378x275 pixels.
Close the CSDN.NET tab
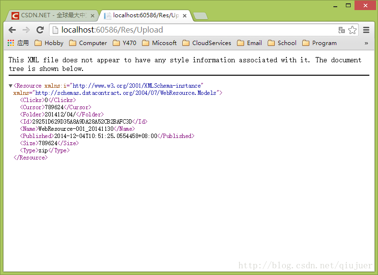coord(92,16)
